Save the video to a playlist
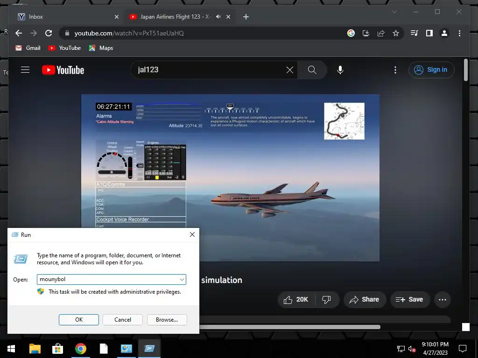This screenshot has width=478, height=358. 410,300
